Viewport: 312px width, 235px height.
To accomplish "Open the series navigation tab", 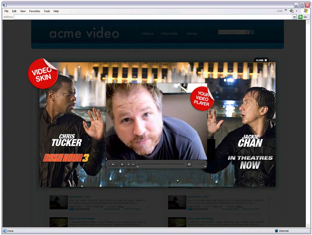I will (192, 33).
